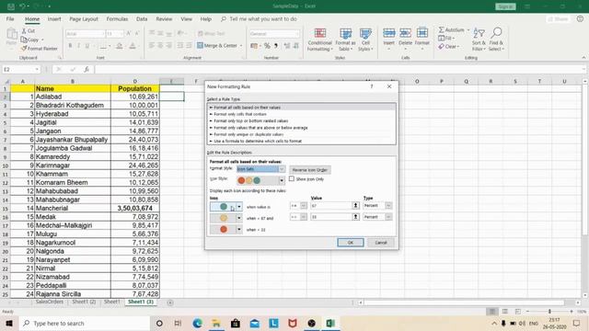Switch to the Sheet1 (2) tab
The width and height of the screenshot is (589, 331).
[84, 302]
